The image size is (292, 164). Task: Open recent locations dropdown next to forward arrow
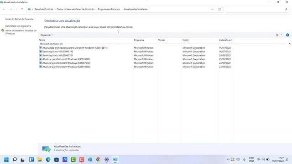click(x=16, y=9)
